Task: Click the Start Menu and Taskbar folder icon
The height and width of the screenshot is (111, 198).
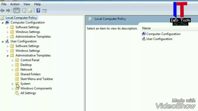Action: tap(17, 79)
